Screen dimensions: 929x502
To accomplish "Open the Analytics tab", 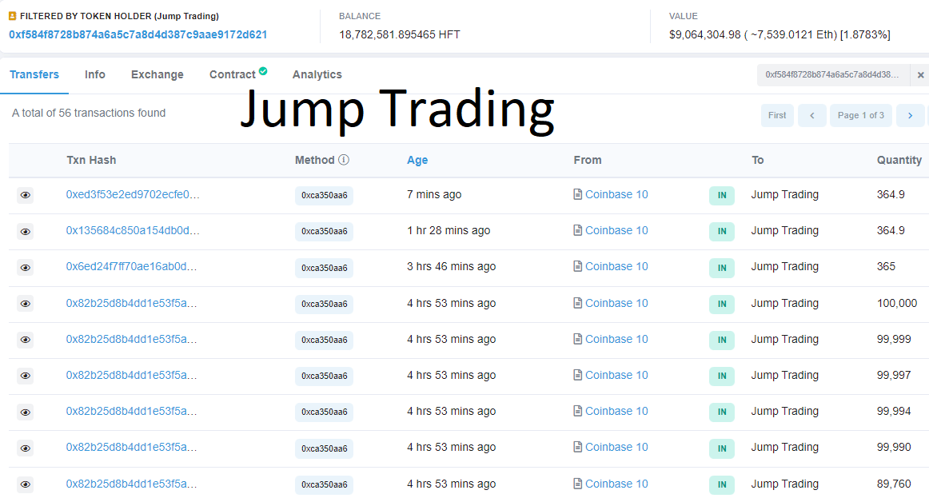I will tap(317, 74).
